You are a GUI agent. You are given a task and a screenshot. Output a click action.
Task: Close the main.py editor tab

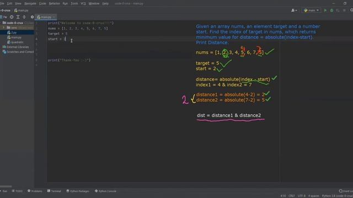pyautogui.click(x=54, y=17)
